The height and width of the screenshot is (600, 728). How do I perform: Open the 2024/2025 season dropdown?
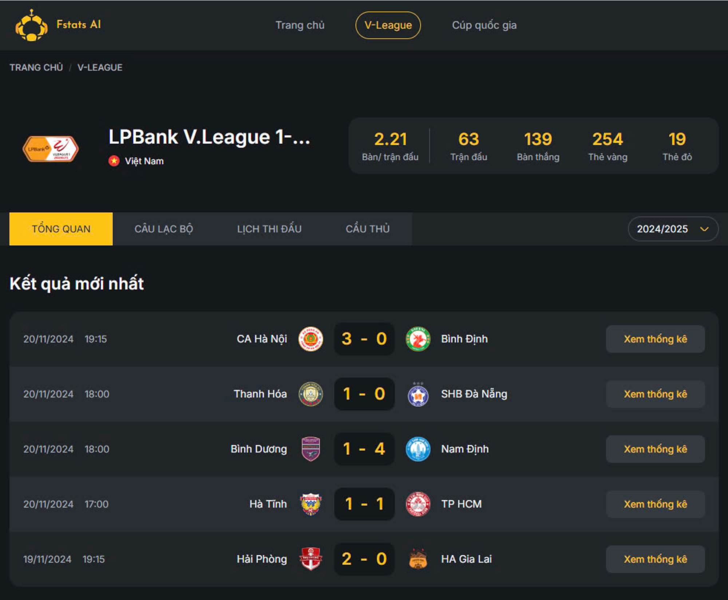point(673,229)
